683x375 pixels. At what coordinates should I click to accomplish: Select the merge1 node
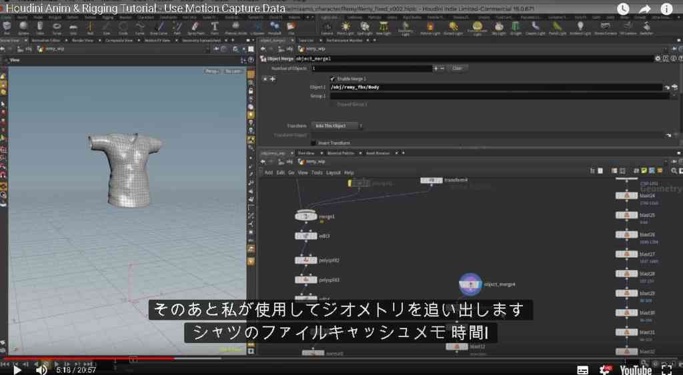pyautogui.click(x=305, y=216)
